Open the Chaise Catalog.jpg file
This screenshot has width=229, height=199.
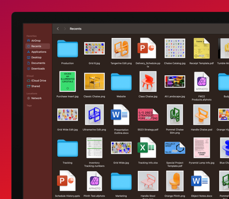(175, 48)
